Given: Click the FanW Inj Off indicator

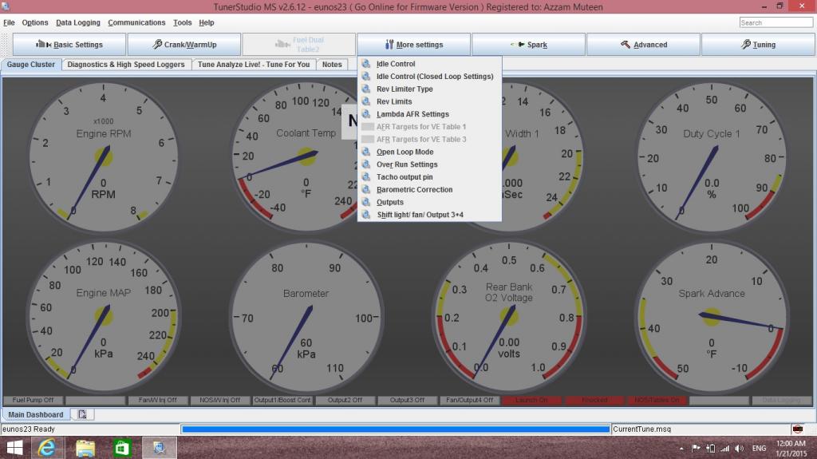Looking at the screenshot, I should [157, 400].
